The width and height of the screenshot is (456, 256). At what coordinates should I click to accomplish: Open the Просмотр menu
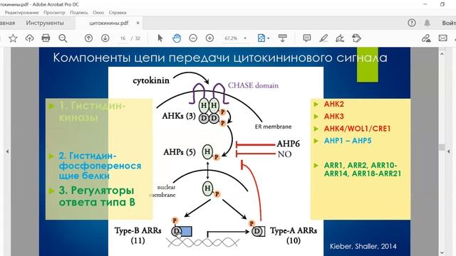54,13
